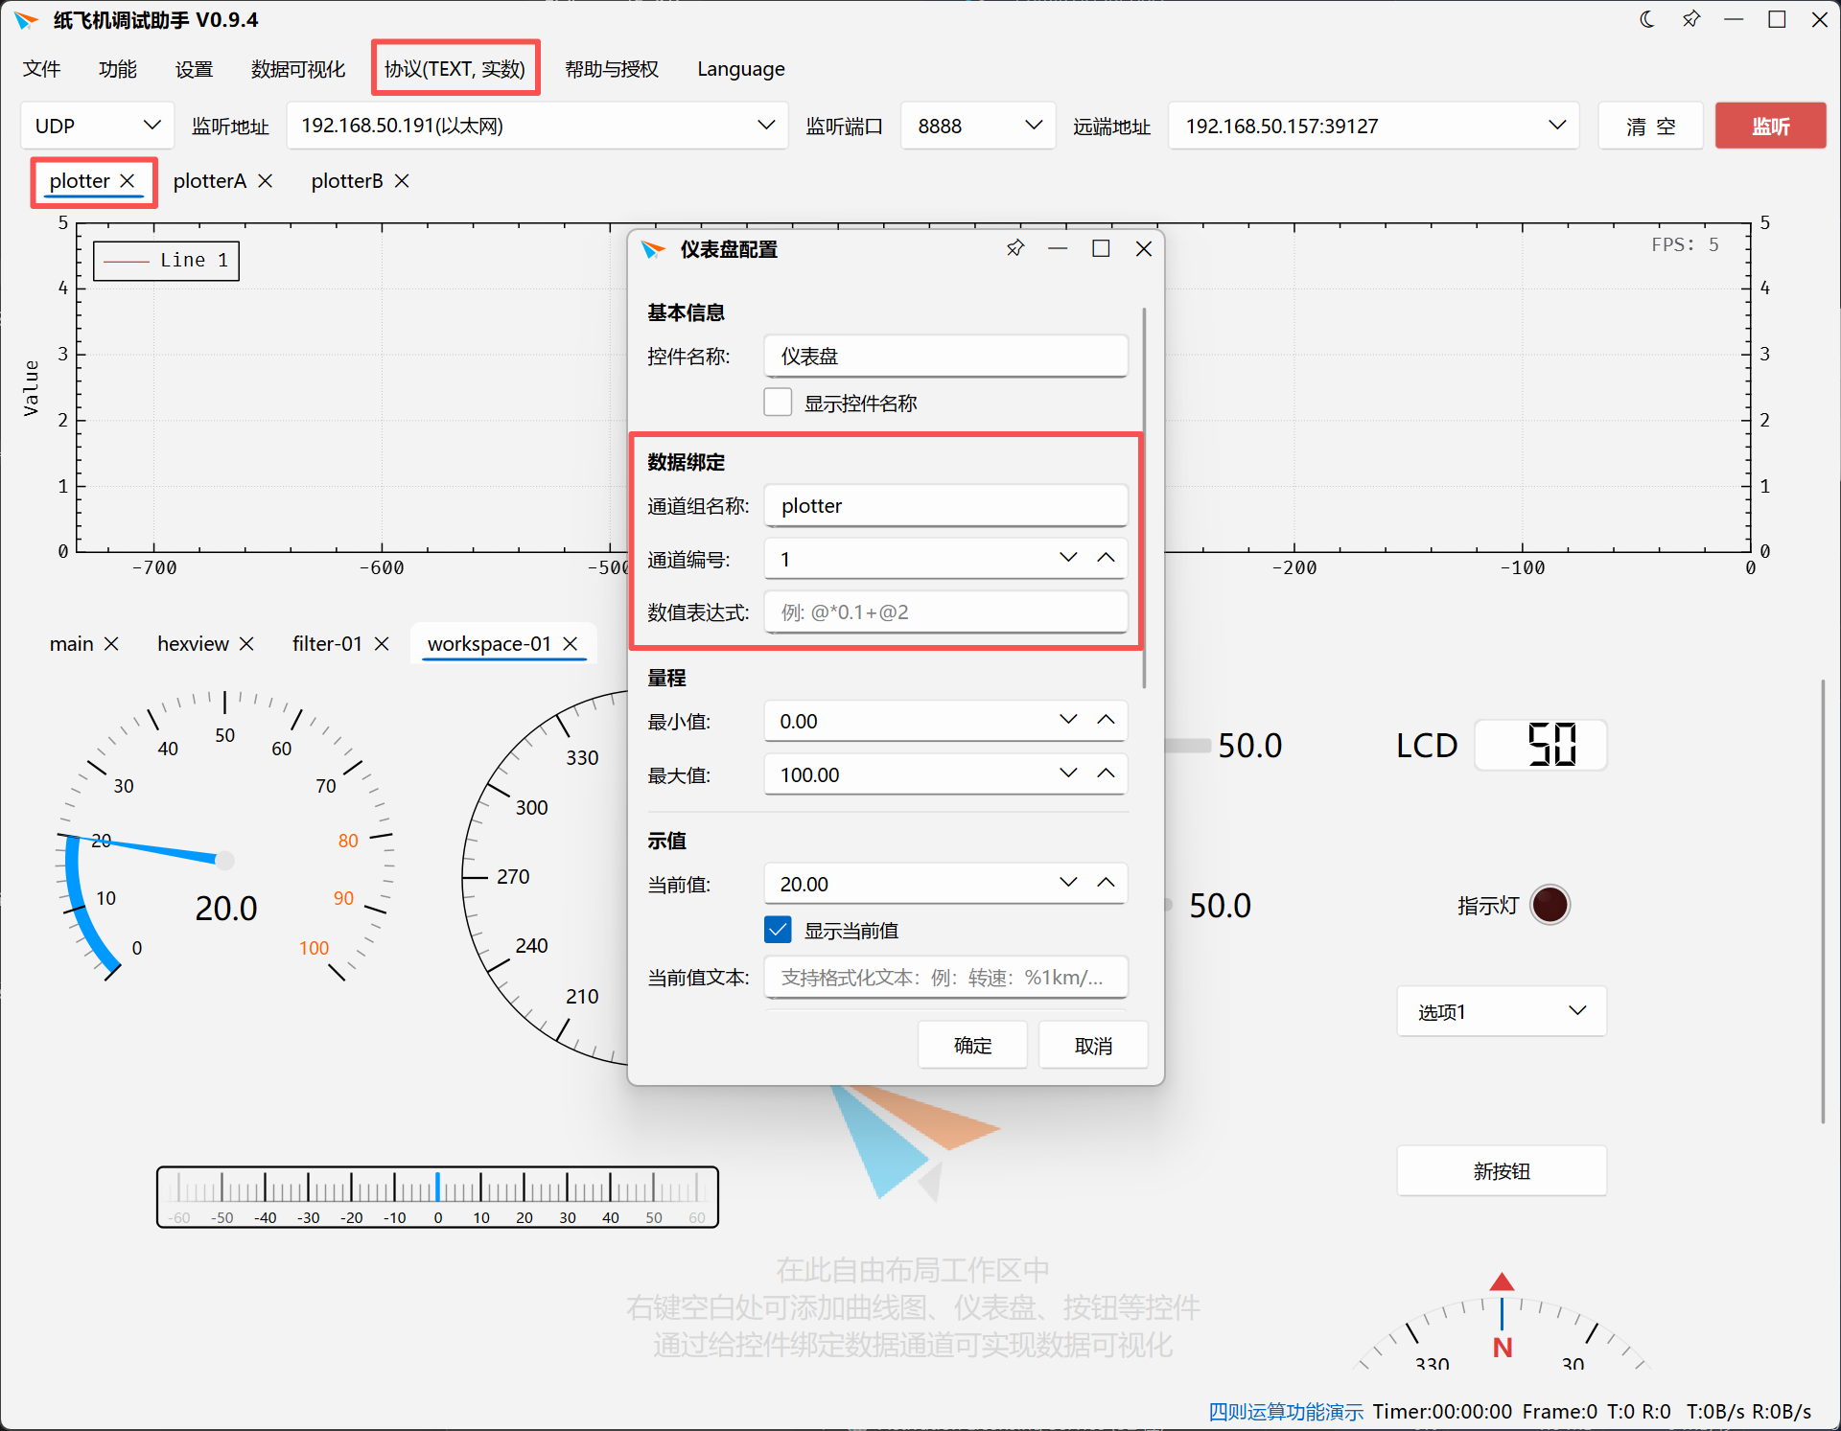
Task: Switch to plotterA tab
Action: click(x=210, y=180)
